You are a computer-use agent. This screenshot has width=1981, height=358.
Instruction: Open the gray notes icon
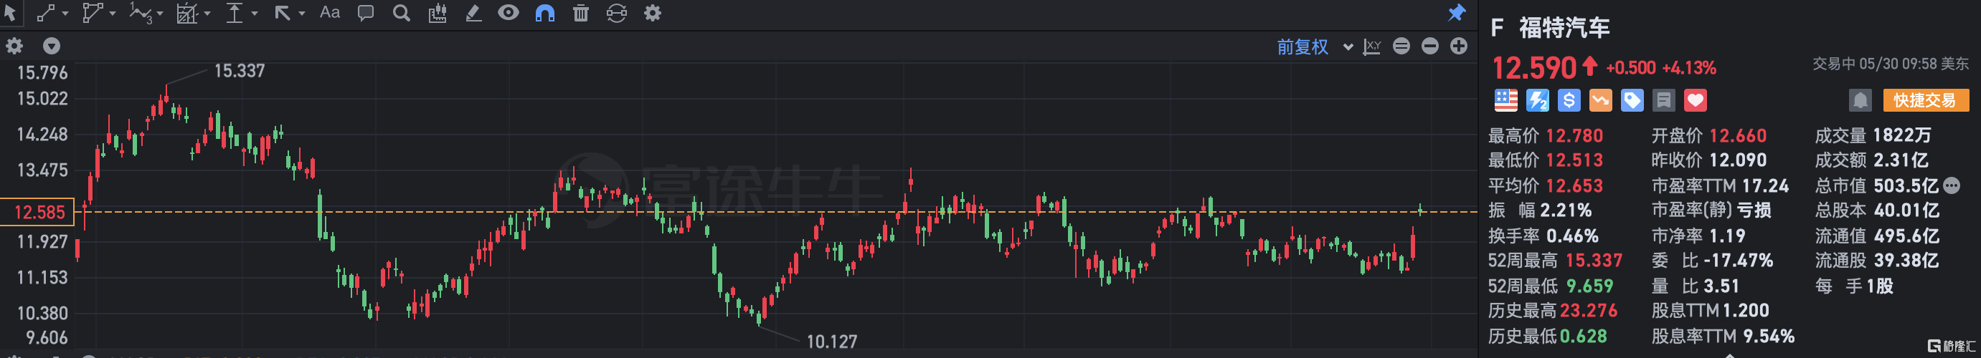click(1663, 101)
